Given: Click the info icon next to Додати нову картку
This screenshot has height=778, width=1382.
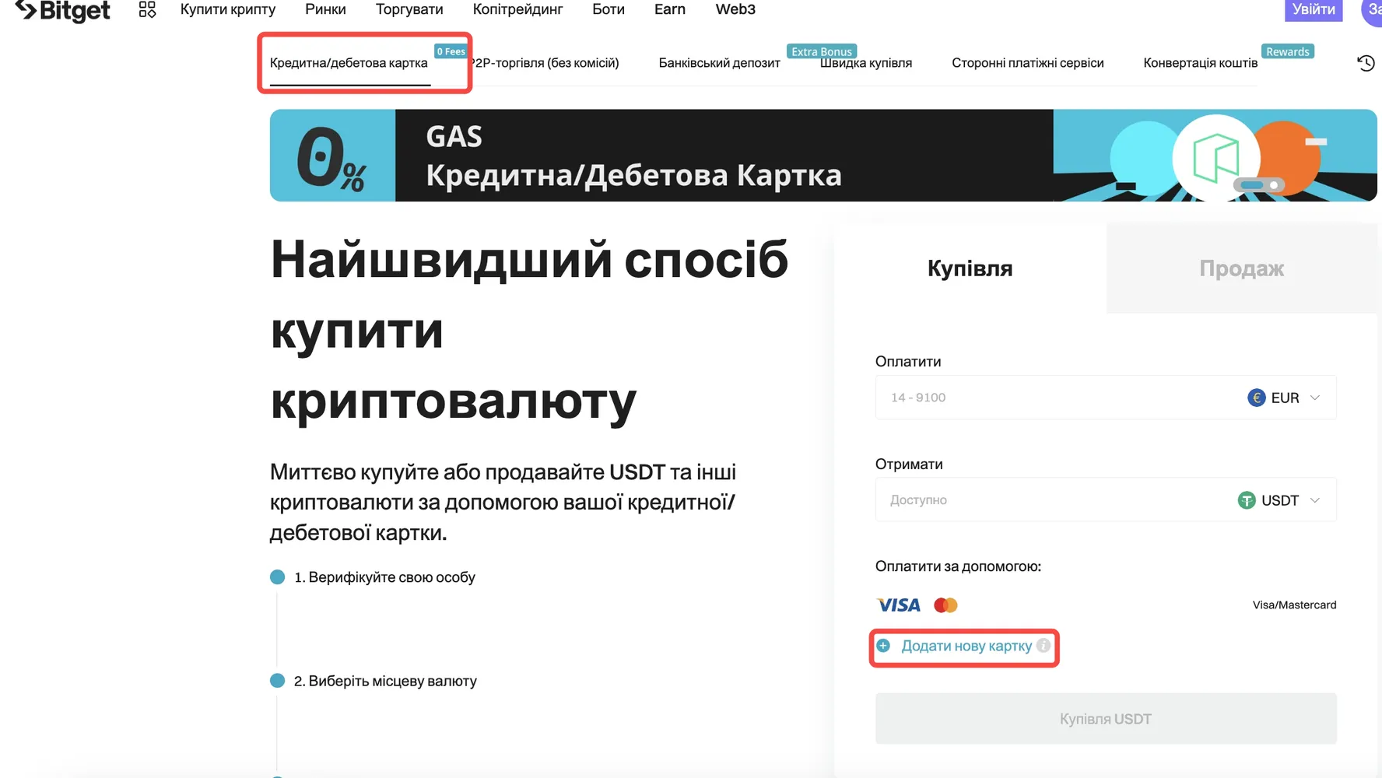Looking at the screenshot, I should [1044, 646].
